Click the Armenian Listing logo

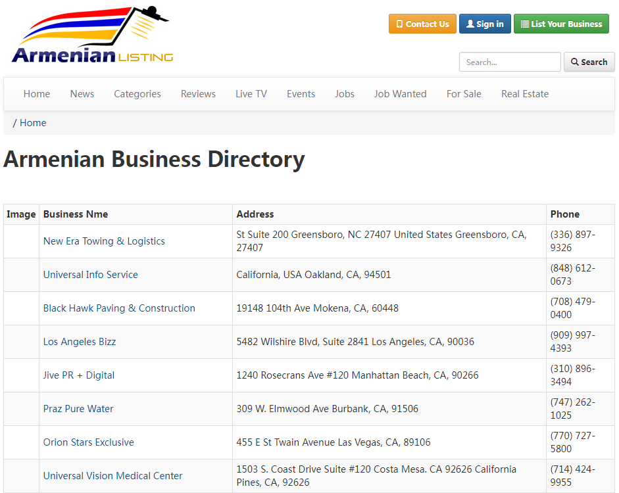click(x=92, y=35)
